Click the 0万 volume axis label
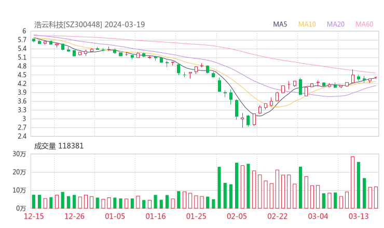This screenshot has width=384, height=228. click(21, 208)
